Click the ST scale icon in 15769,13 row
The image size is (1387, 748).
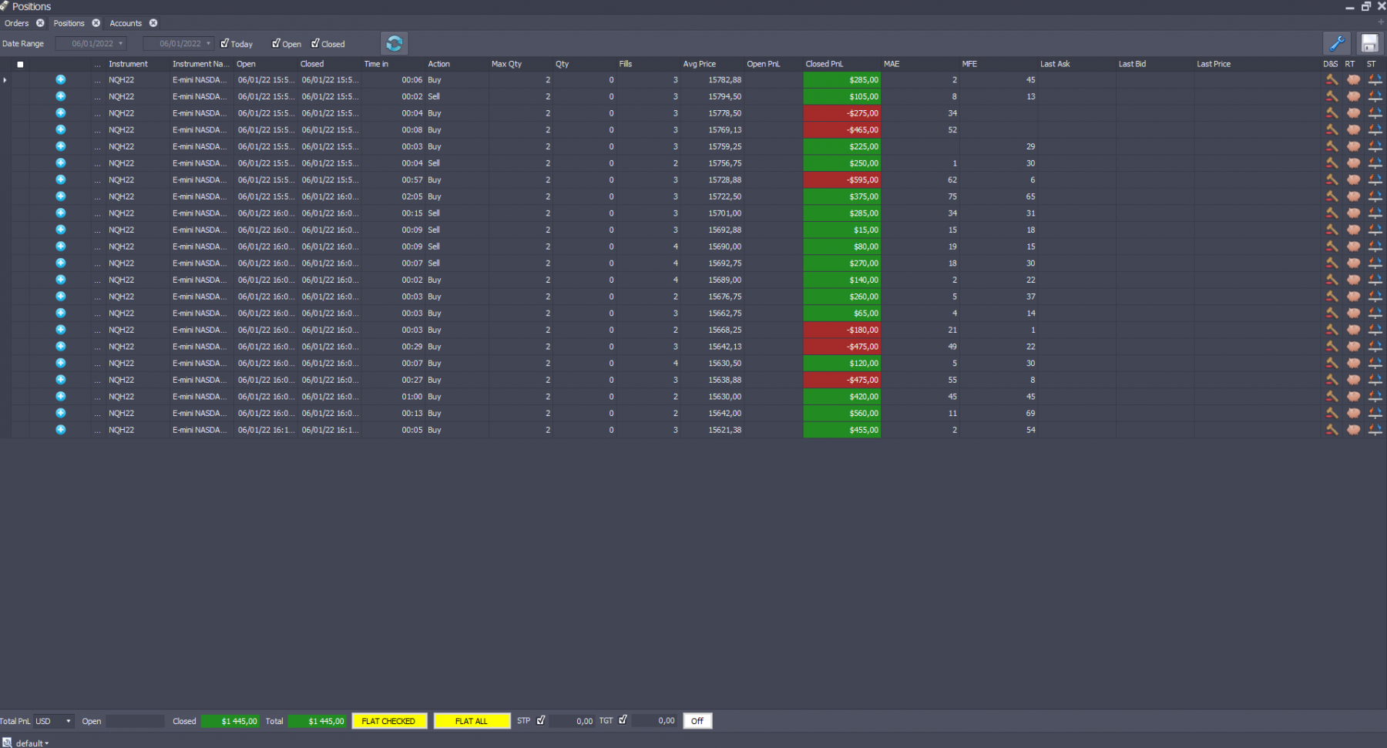click(1375, 129)
